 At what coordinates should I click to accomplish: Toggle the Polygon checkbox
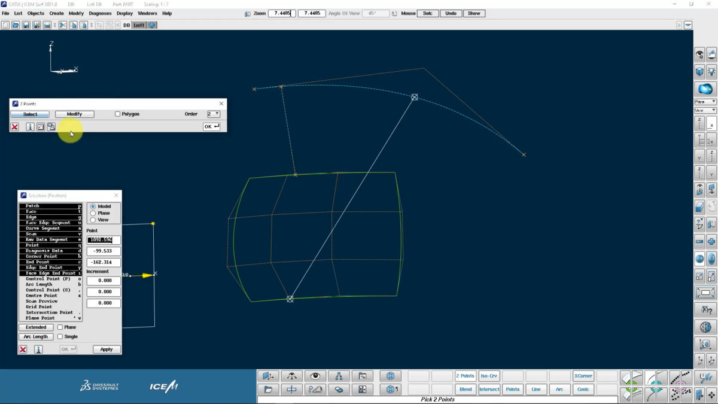coord(118,114)
